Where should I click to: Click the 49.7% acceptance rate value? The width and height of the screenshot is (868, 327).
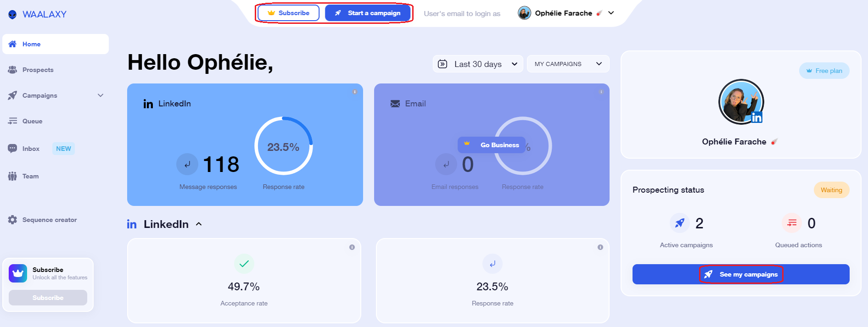(x=244, y=287)
